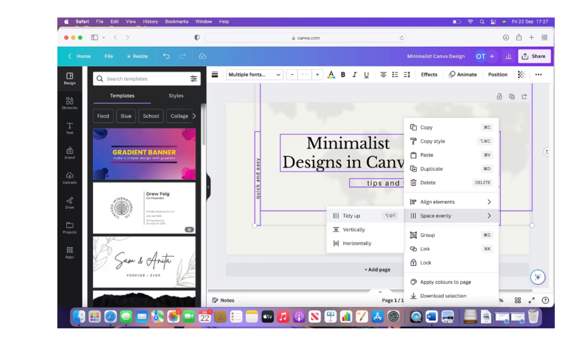Screen dimensions: 576x340
Task: Open the Elements panel
Action: tap(69, 103)
